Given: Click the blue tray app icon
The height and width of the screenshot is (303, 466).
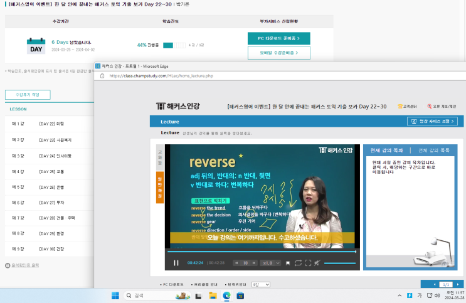Looking at the screenshot, I should coord(410,295).
